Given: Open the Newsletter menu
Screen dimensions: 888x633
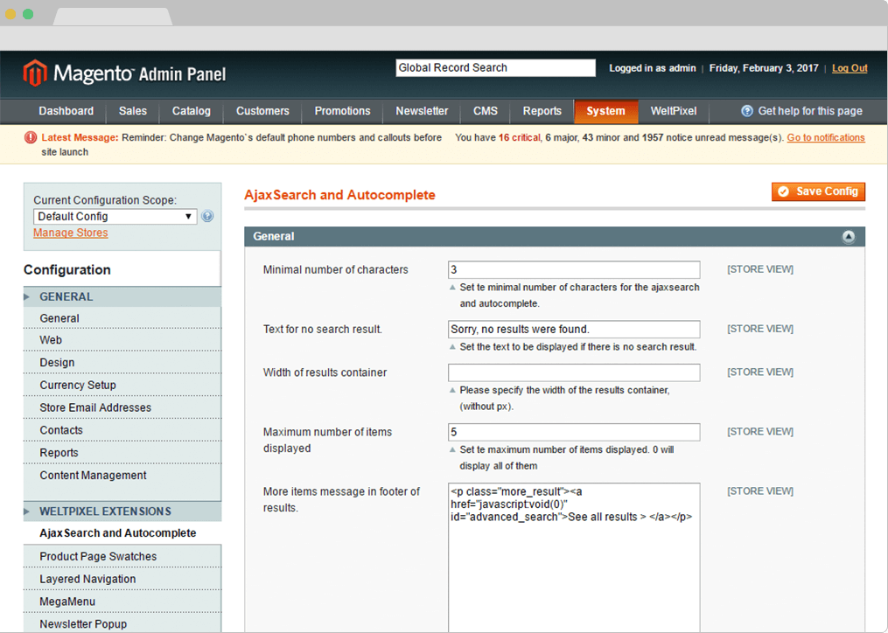Looking at the screenshot, I should (422, 111).
